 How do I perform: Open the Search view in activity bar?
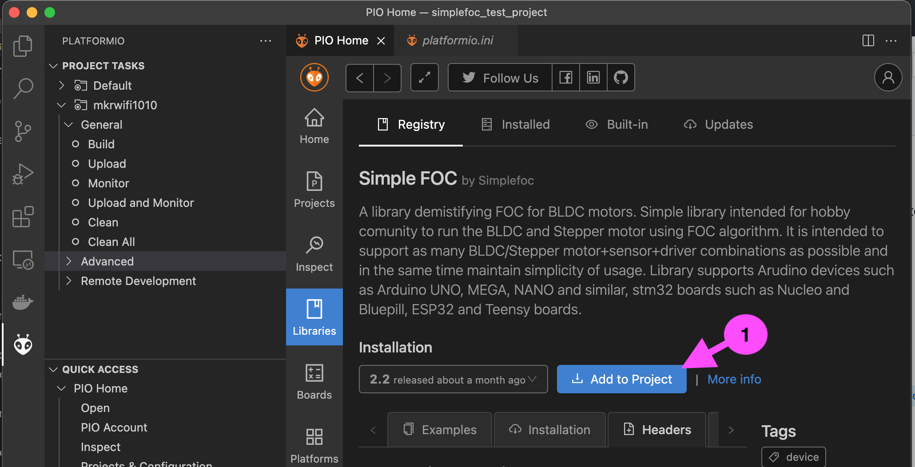click(x=23, y=88)
